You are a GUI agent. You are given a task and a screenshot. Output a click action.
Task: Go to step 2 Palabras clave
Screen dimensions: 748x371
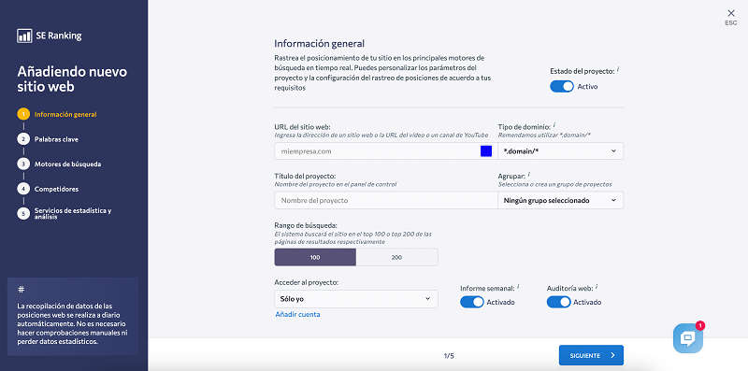click(56, 139)
